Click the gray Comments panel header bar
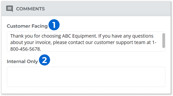Screen dimensions: 173x96 click(86, 9)
